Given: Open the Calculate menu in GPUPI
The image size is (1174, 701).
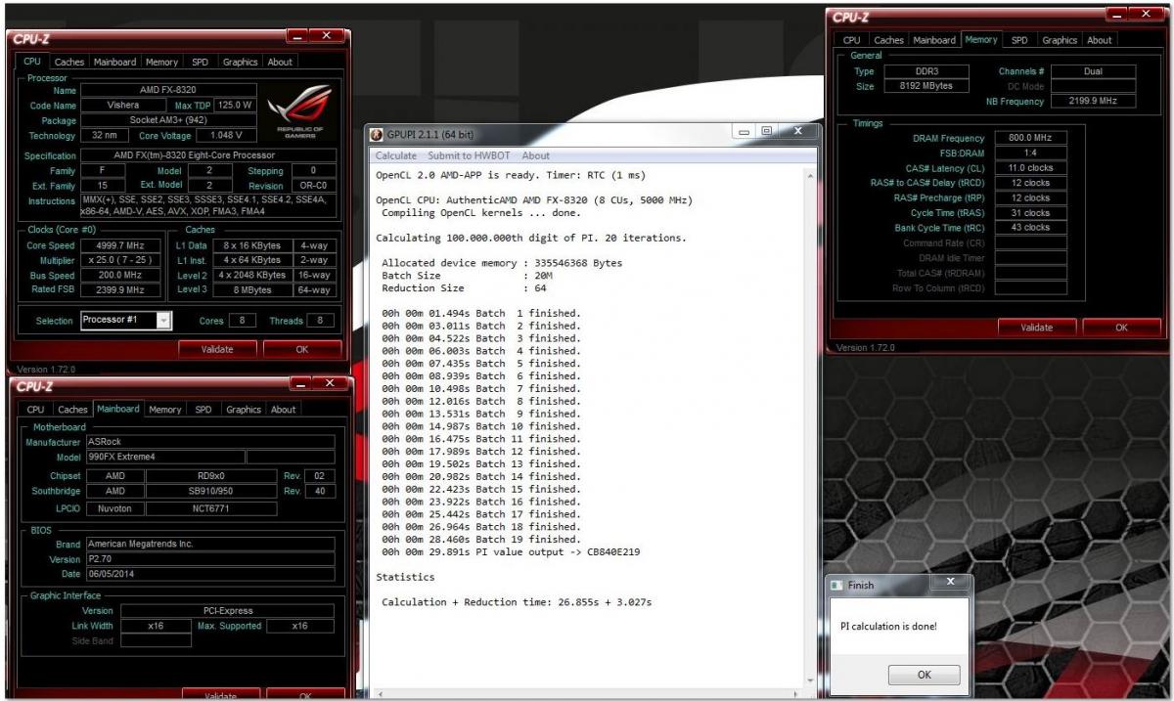Looking at the screenshot, I should 395,155.
